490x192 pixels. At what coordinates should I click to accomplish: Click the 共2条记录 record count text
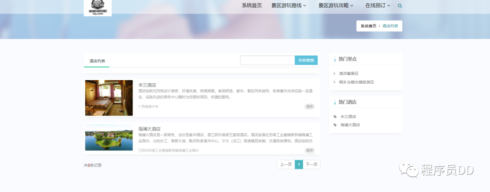click(93, 165)
